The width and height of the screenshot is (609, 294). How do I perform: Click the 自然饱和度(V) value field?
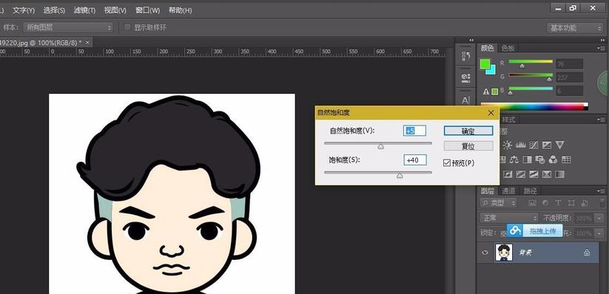[414, 131]
